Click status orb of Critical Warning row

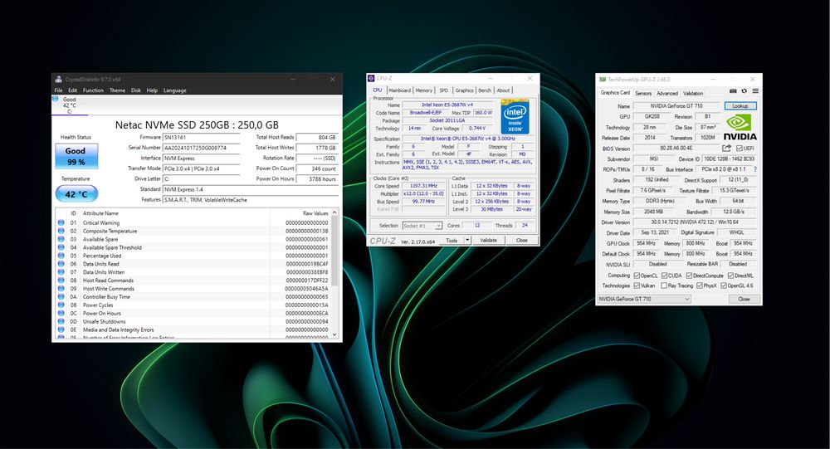[61, 223]
